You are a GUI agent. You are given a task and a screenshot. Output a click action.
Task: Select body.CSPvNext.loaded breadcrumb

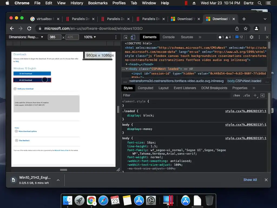point(244,81)
